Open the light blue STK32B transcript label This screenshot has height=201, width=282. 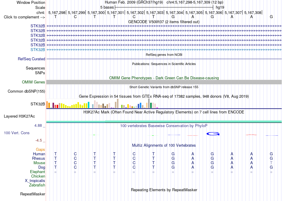[38, 50]
